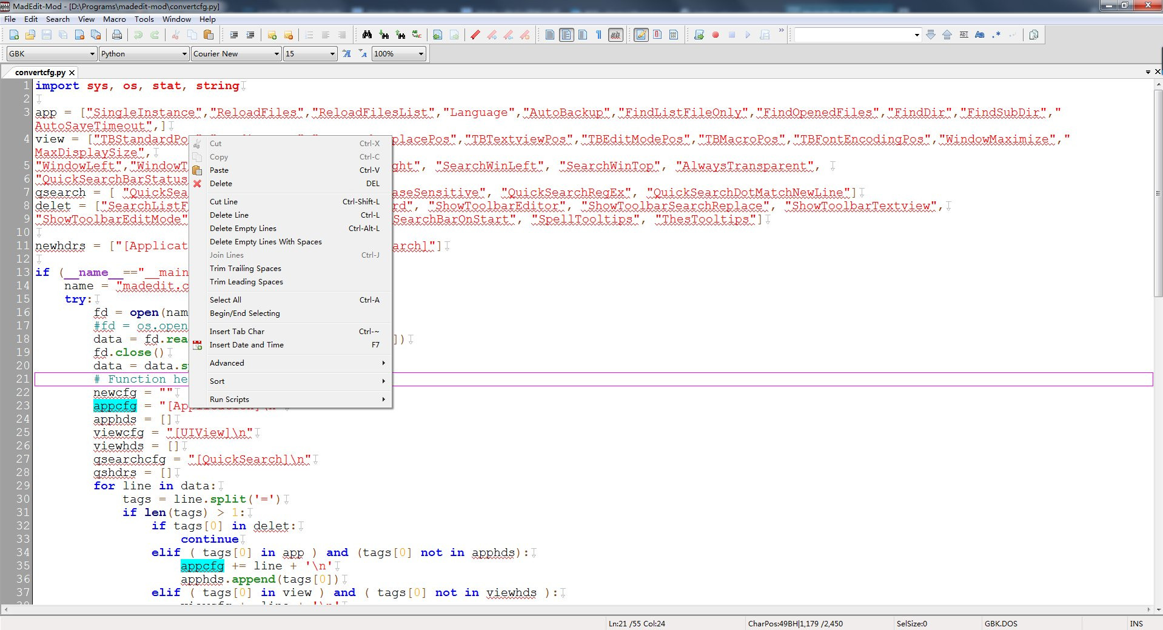This screenshot has width=1163, height=630.
Task: Expand the macro toolbar overflow chevron
Action: pos(781,30)
